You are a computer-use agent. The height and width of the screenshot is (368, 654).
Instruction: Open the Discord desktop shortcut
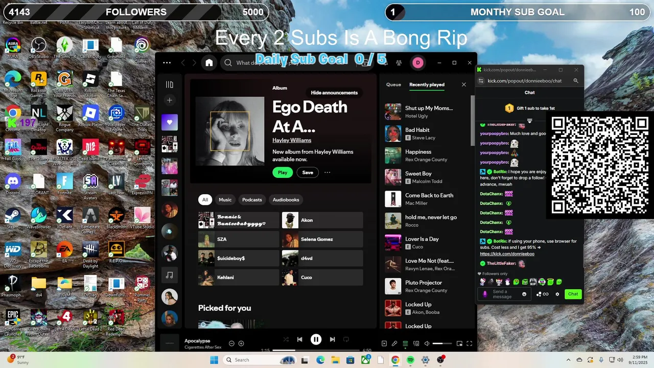click(x=13, y=183)
